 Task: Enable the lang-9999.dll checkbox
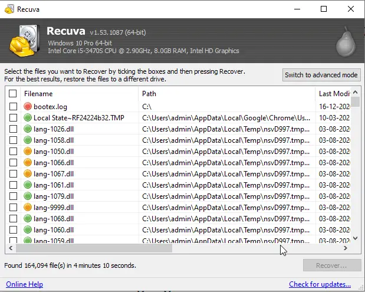(14, 208)
